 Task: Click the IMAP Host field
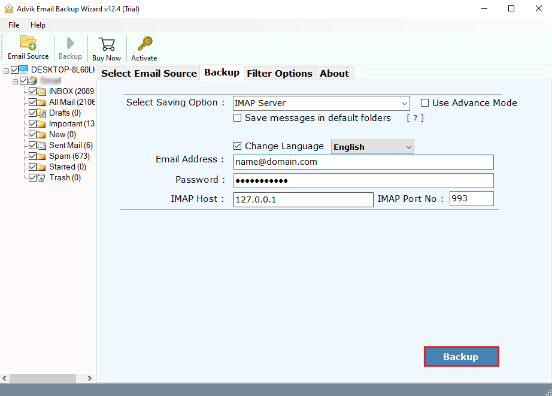(x=303, y=199)
